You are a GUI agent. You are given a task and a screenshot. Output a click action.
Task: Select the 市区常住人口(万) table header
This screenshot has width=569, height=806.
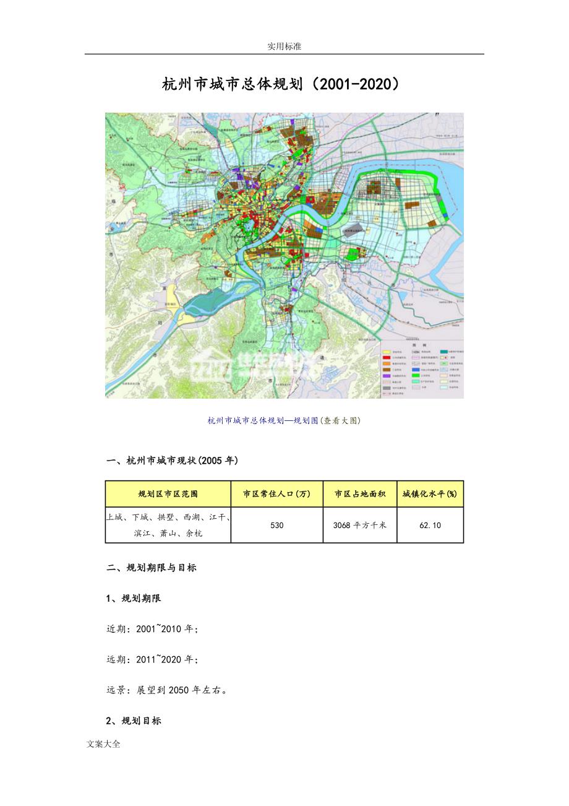point(276,494)
